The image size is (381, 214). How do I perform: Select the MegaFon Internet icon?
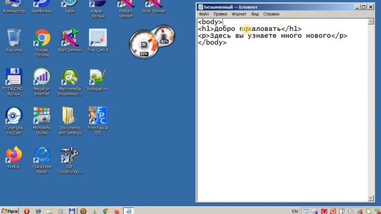tap(42, 82)
